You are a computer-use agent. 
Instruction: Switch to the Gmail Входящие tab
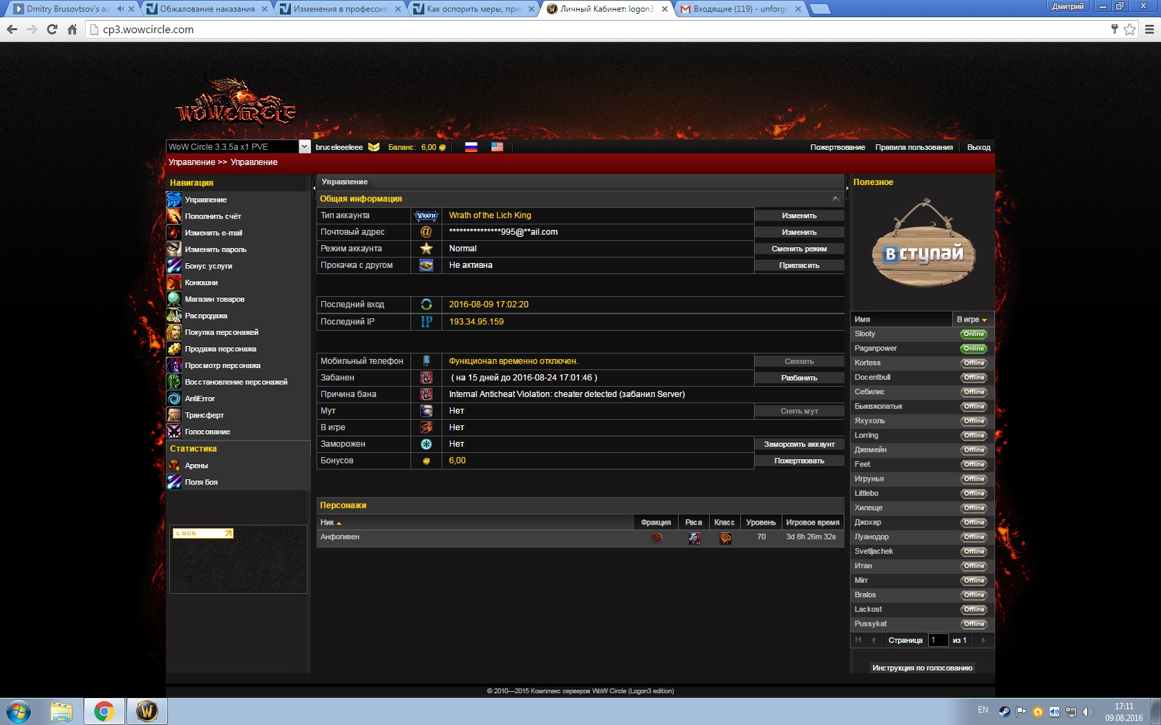click(739, 9)
